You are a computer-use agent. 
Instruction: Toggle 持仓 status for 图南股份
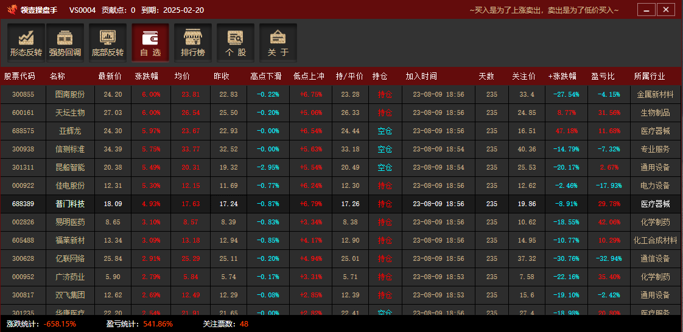pyautogui.click(x=385, y=95)
